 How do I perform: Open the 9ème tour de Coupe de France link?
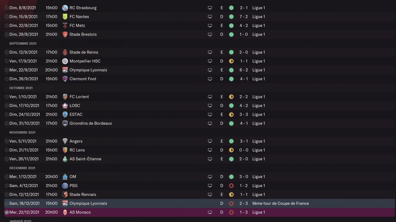click(280, 203)
